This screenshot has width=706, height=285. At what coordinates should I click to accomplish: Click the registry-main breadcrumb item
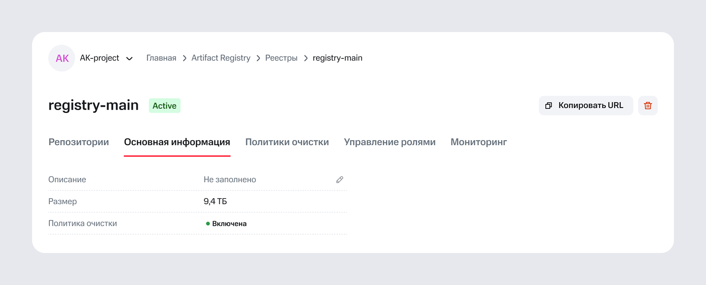337,58
